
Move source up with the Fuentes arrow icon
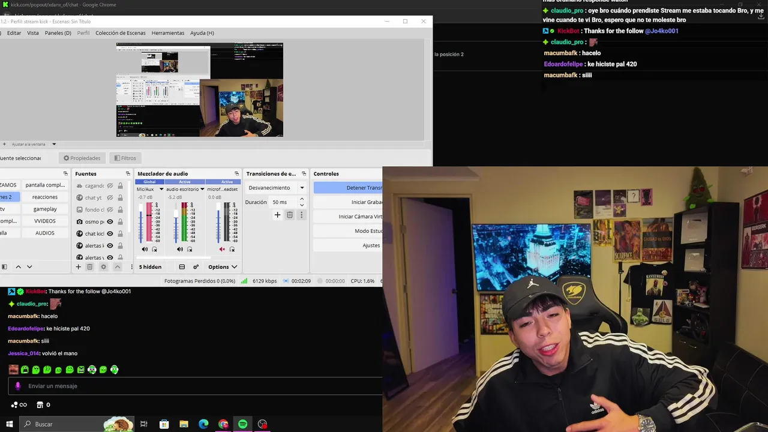(x=117, y=267)
